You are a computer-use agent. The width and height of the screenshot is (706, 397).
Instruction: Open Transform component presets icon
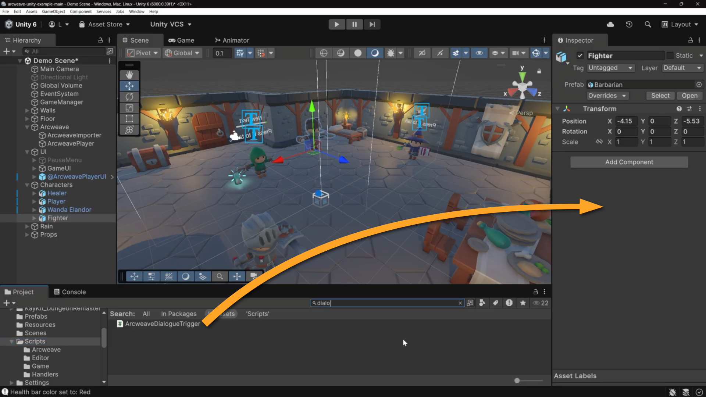[689, 109]
